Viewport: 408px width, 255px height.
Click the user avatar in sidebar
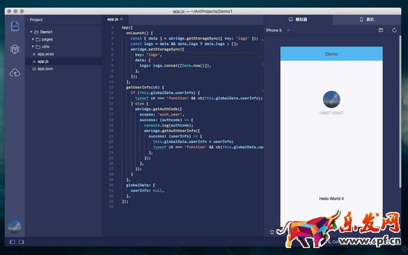click(x=15, y=227)
